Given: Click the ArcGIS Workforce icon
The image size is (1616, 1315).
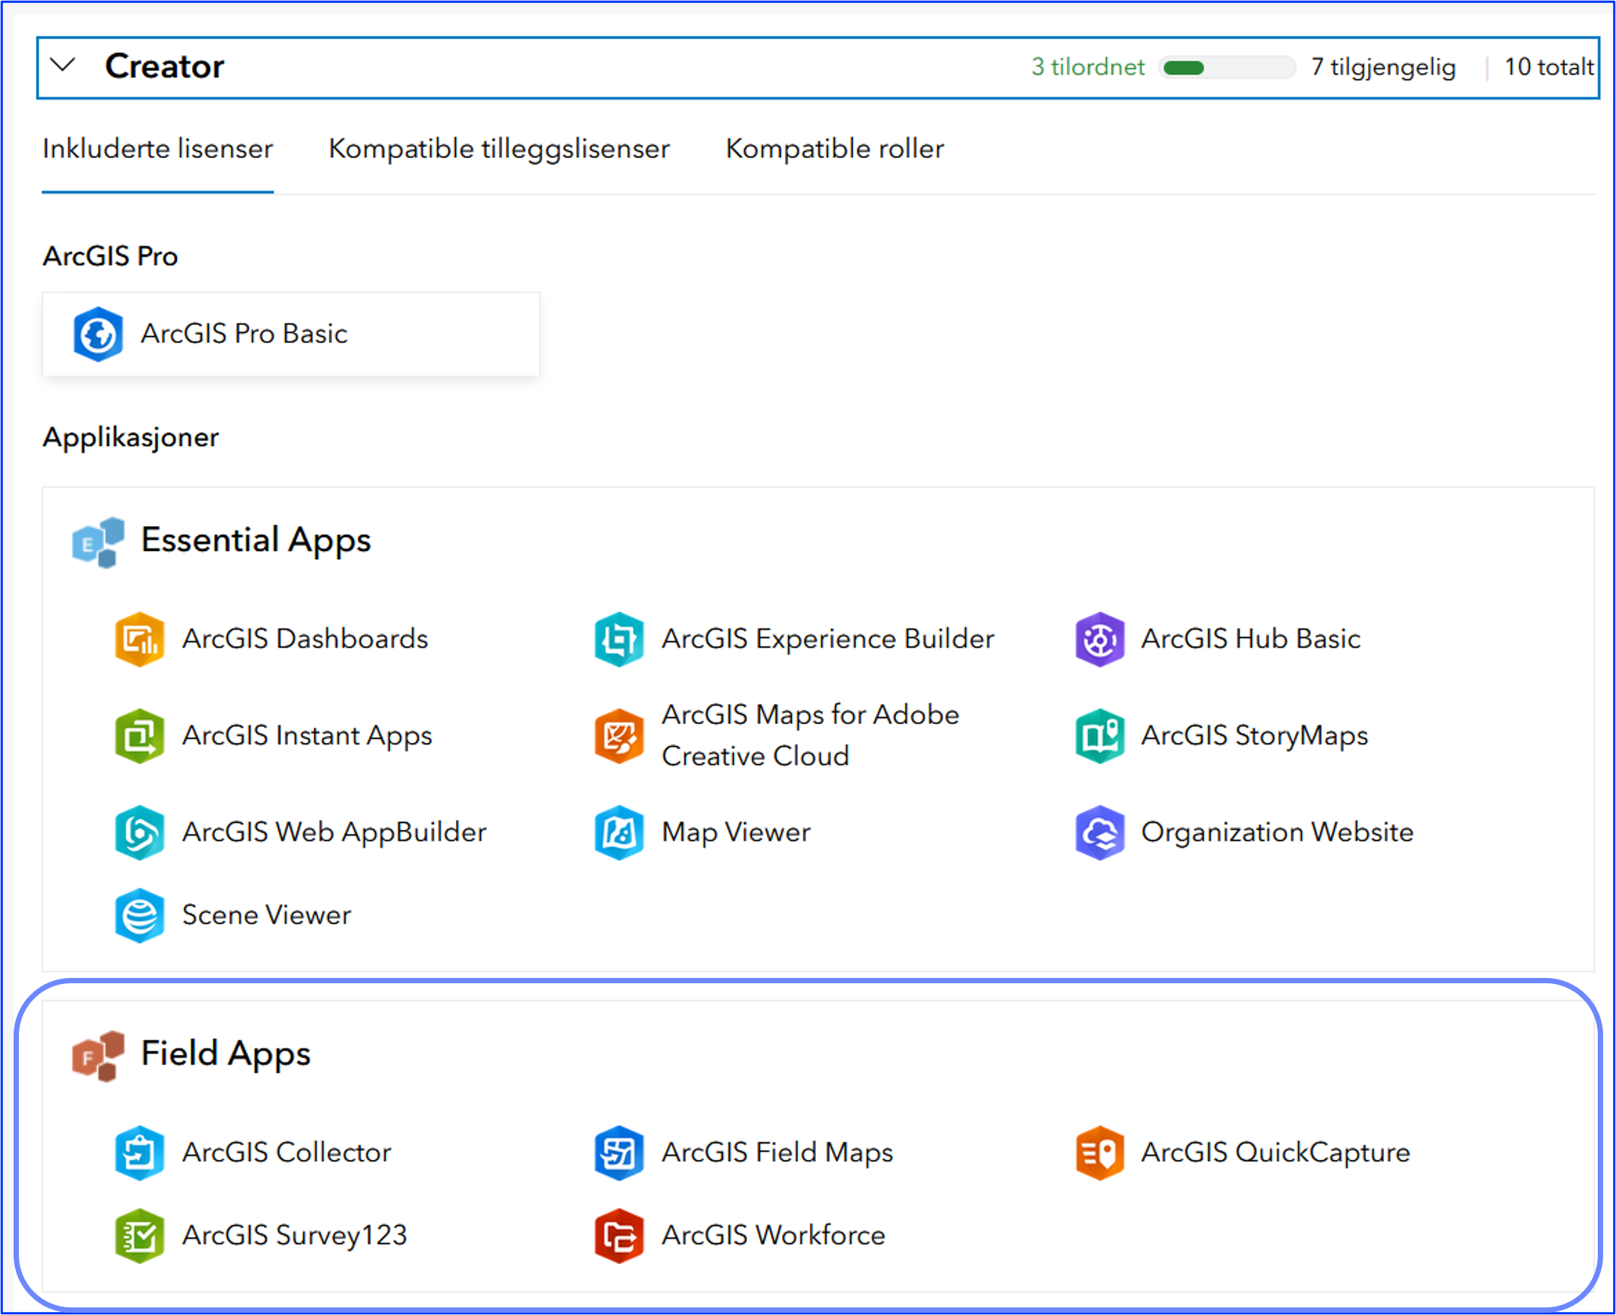Looking at the screenshot, I should point(619,1236).
